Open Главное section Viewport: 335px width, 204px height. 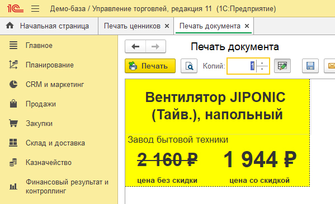tap(39, 46)
